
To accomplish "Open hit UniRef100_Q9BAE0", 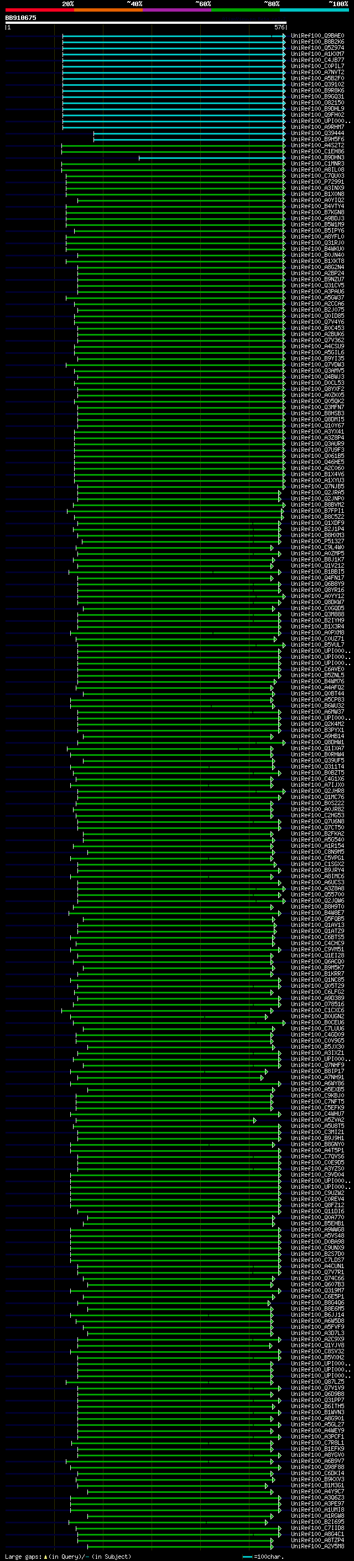I will [317, 36].
